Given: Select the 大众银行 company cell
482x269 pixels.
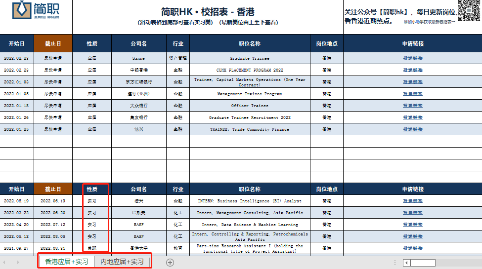Looking at the screenshot, I should (138, 106).
